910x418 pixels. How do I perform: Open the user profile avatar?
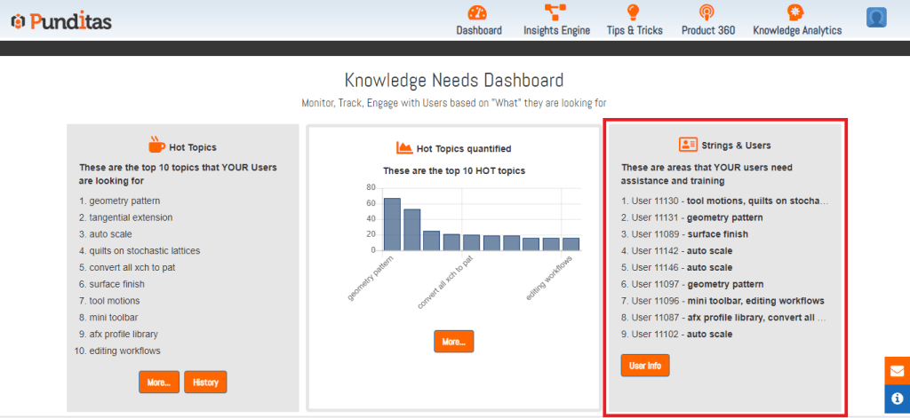876,19
